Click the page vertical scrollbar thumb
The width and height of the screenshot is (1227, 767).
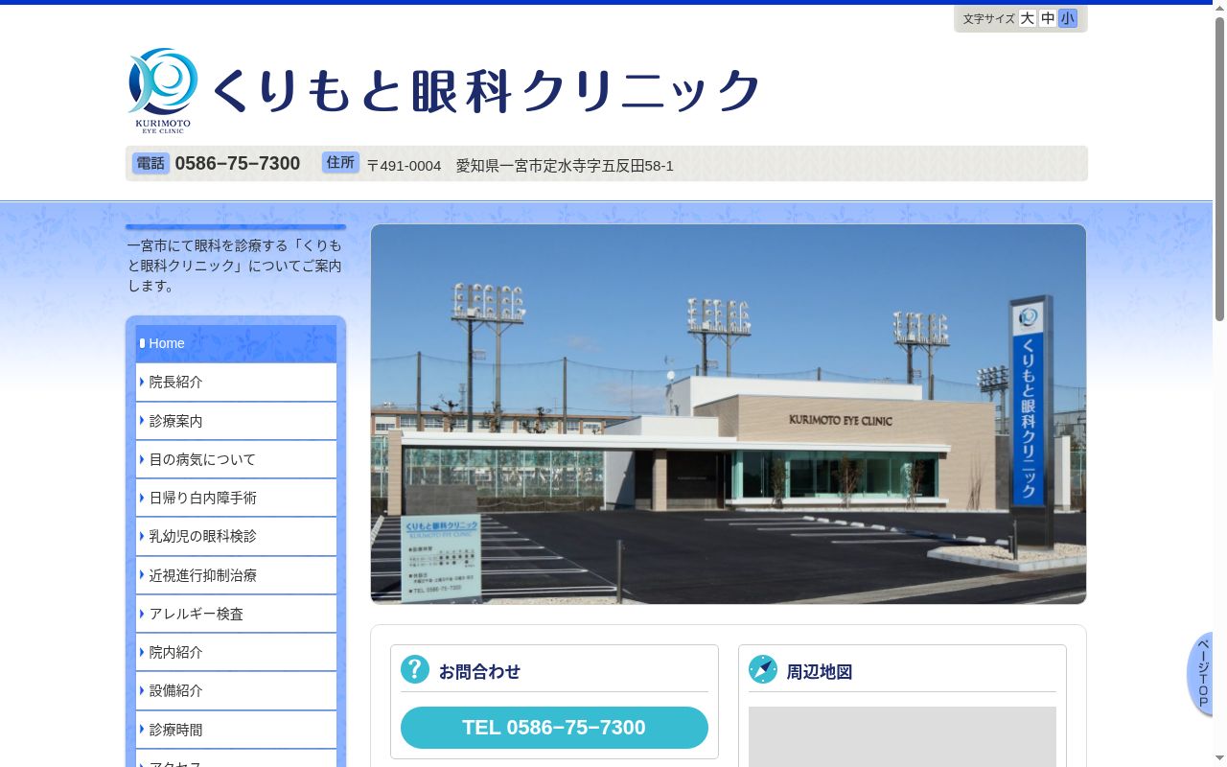point(1219,169)
